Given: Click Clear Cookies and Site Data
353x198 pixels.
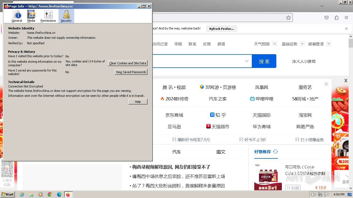Looking at the screenshot, I should tap(128, 63).
